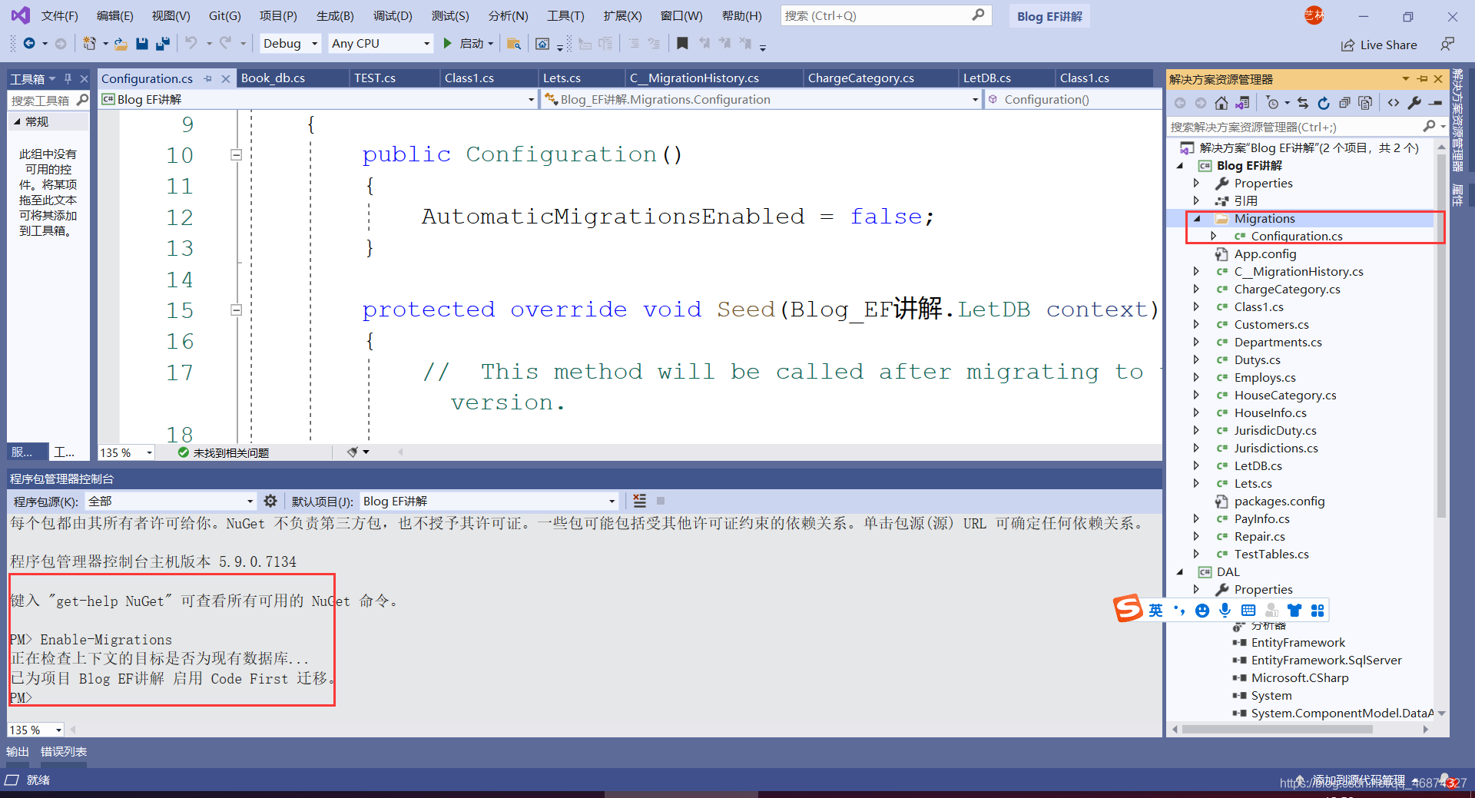1475x798 pixels.
Task: Clear the Package Manager Console output
Action: pyautogui.click(x=639, y=501)
